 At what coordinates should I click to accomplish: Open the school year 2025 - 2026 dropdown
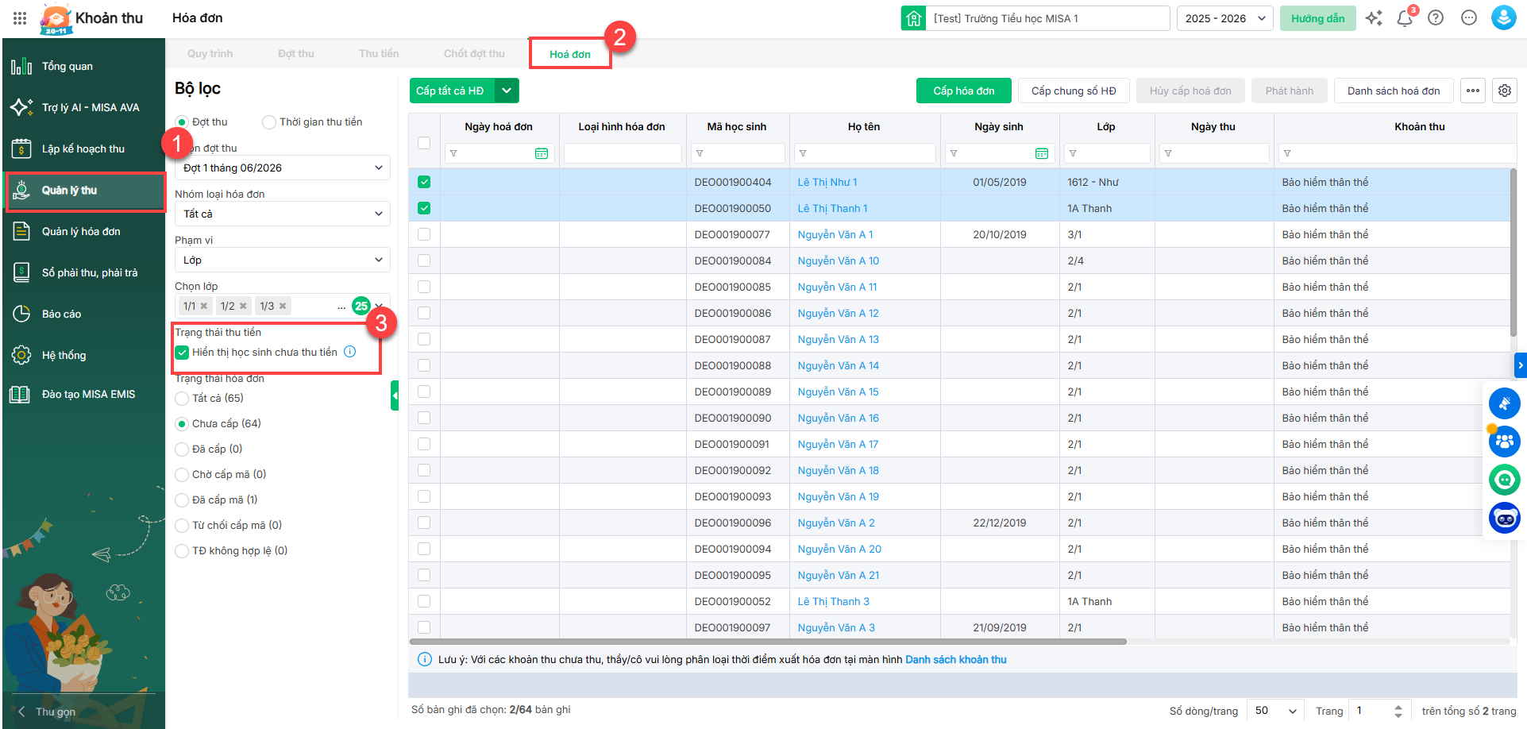click(1224, 18)
